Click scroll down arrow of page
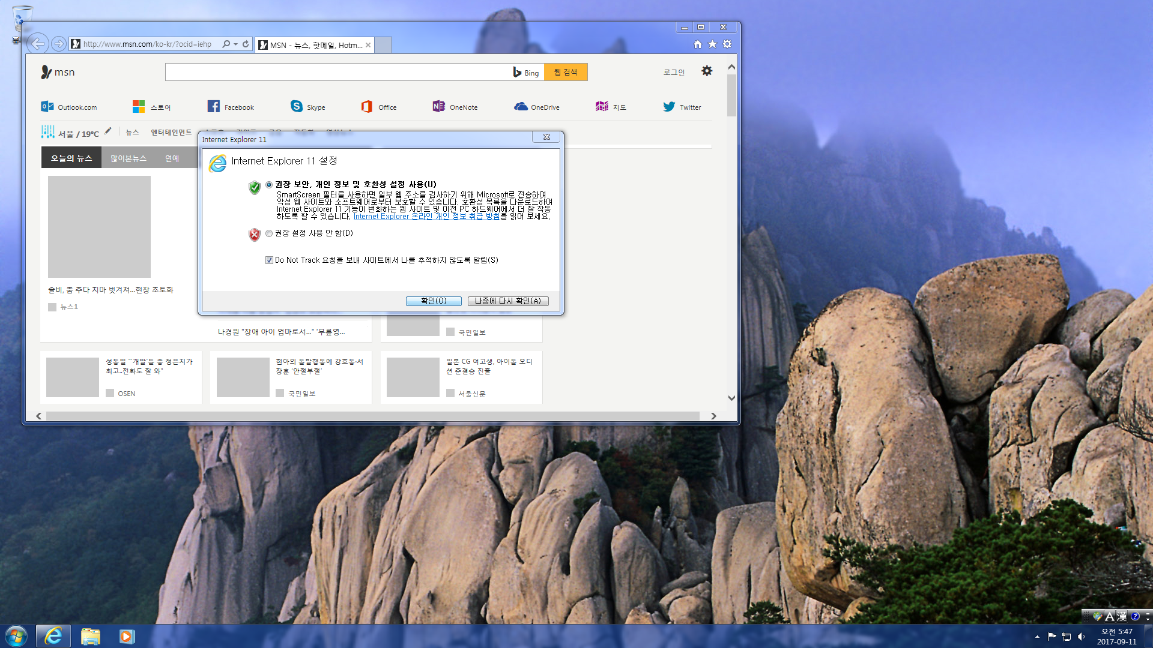 [x=731, y=398]
